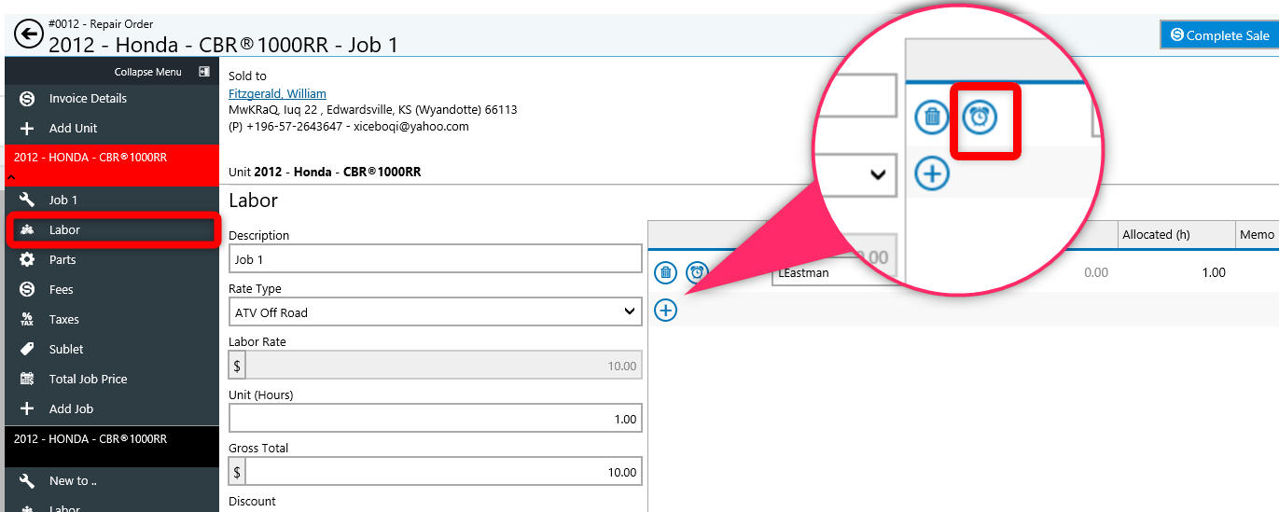Delete the LEastman technician row

click(665, 272)
